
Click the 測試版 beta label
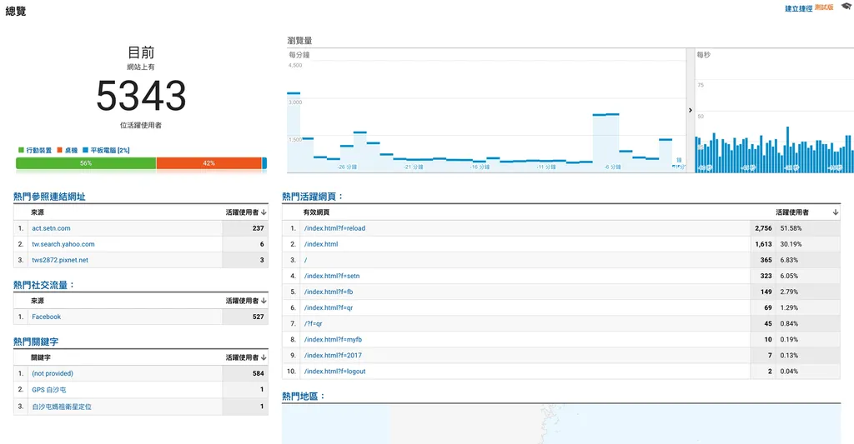tap(823, 7)
